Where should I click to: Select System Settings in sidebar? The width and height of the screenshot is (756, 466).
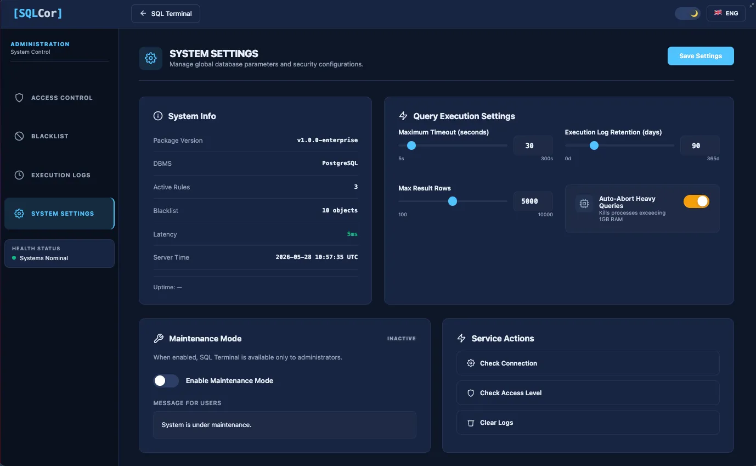pyautogui.click(x=59, y=214)
